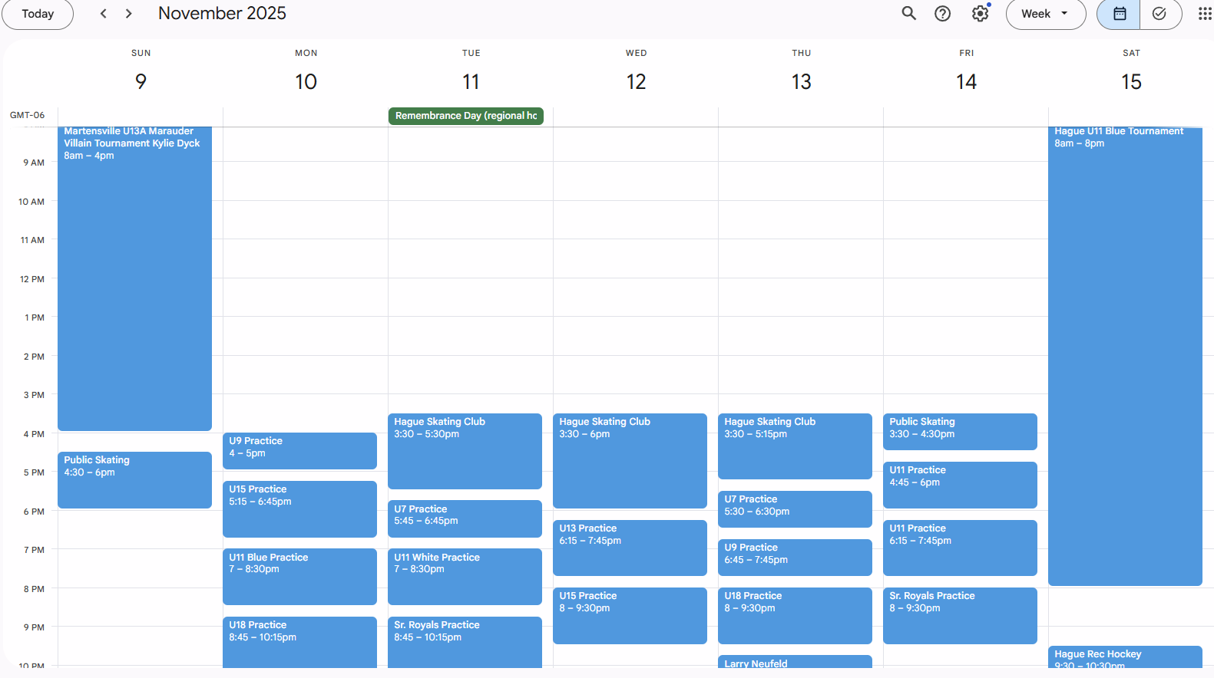Expand the Week view dropdown
This screenshot has width=1214, height=678.
[x=1045, y=13]
